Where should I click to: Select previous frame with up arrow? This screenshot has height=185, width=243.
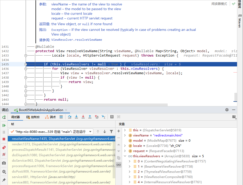point(98,132)
